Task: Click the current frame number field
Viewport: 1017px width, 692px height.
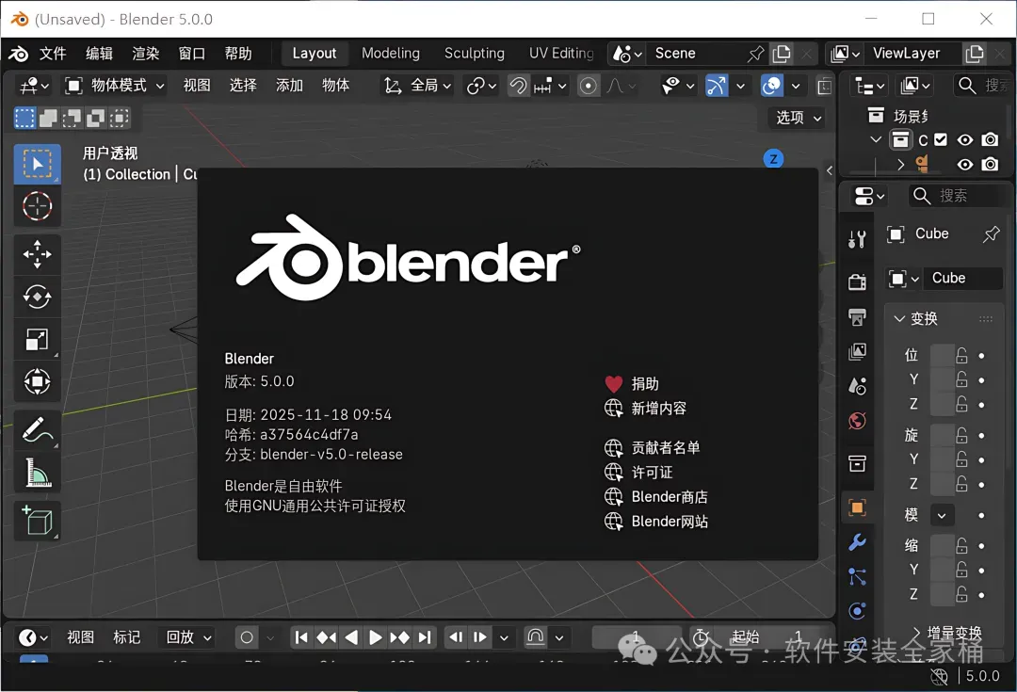Action: coord(636,637)
